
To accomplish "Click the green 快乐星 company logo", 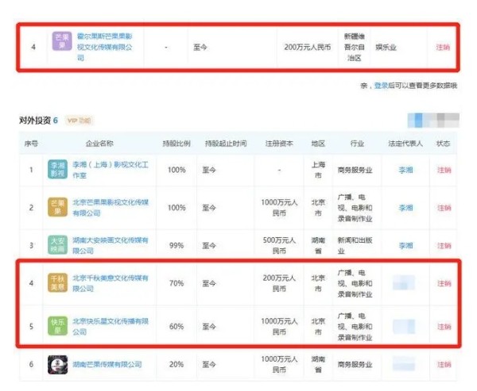I will point(57,326).
